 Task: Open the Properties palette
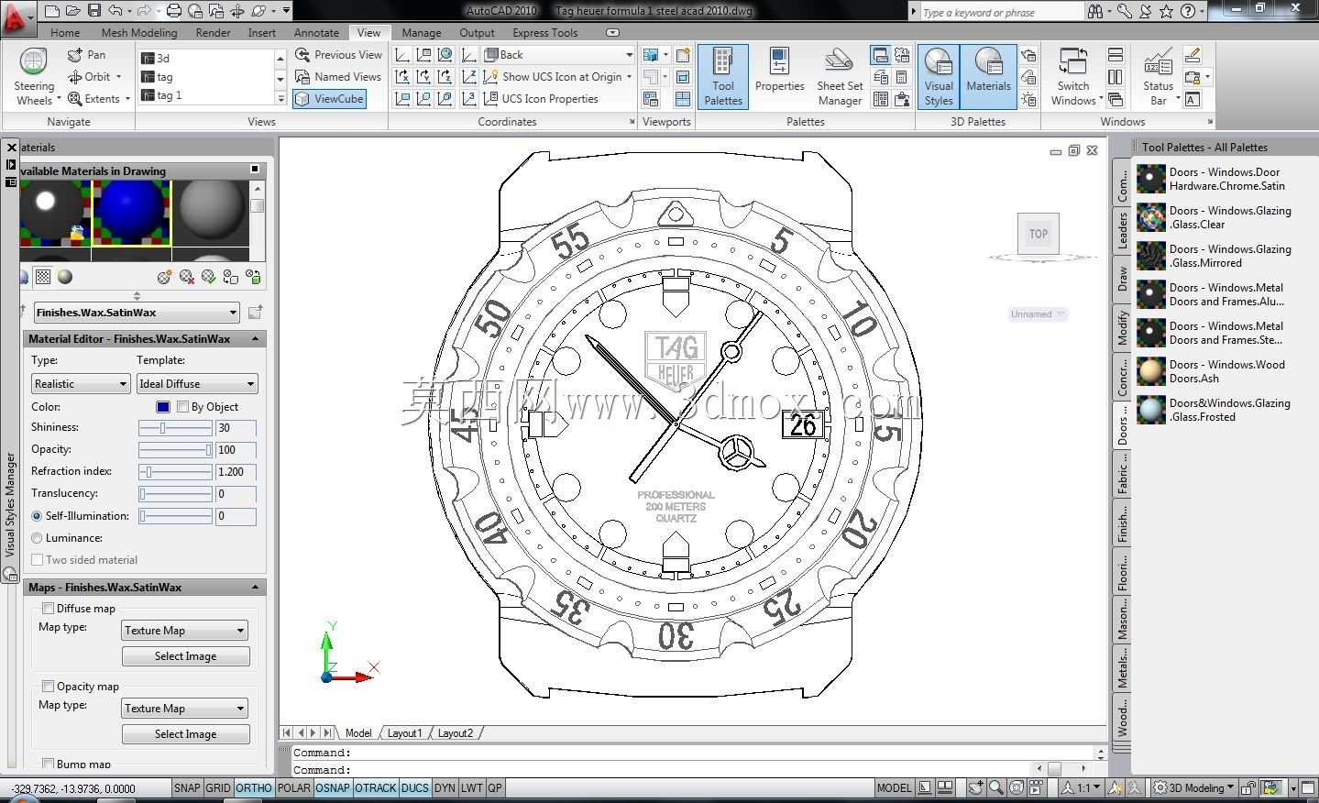(779, 71)
